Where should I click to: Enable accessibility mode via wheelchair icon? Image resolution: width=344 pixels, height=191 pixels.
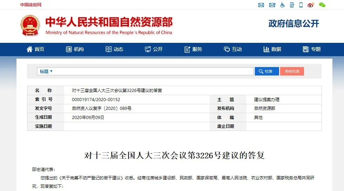283,5
